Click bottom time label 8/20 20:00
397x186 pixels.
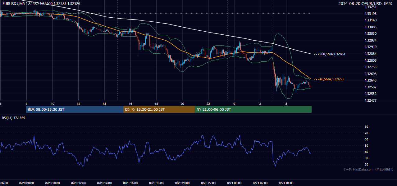pos(182,183)
